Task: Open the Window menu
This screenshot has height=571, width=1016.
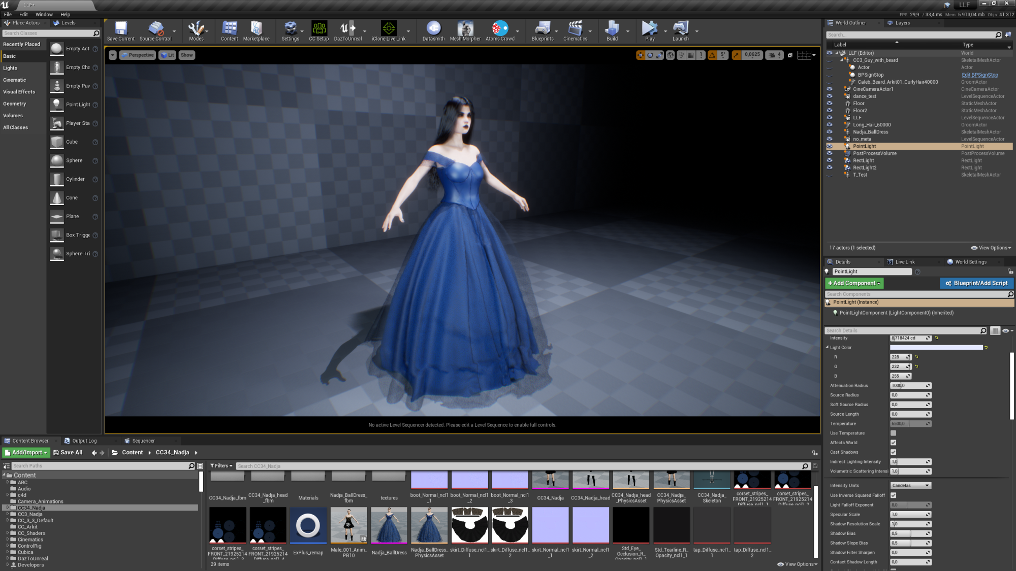Action: click(44, 15)
